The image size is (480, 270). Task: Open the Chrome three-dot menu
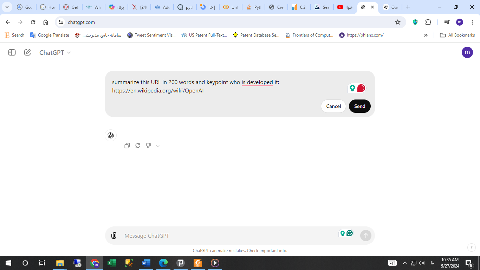pyautogui.click(x=472, y=22)
